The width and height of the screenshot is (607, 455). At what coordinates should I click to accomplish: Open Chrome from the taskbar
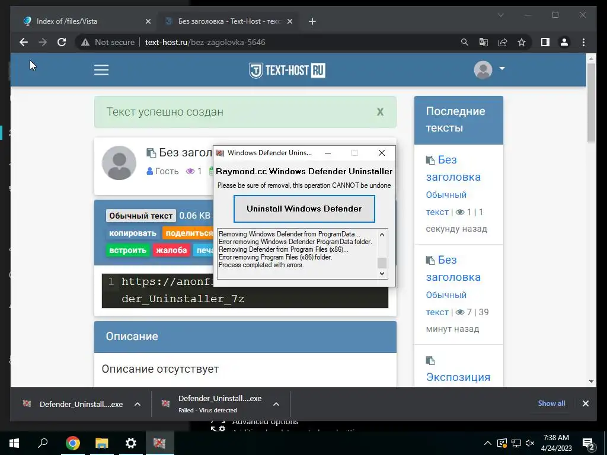tap(72, 443)
